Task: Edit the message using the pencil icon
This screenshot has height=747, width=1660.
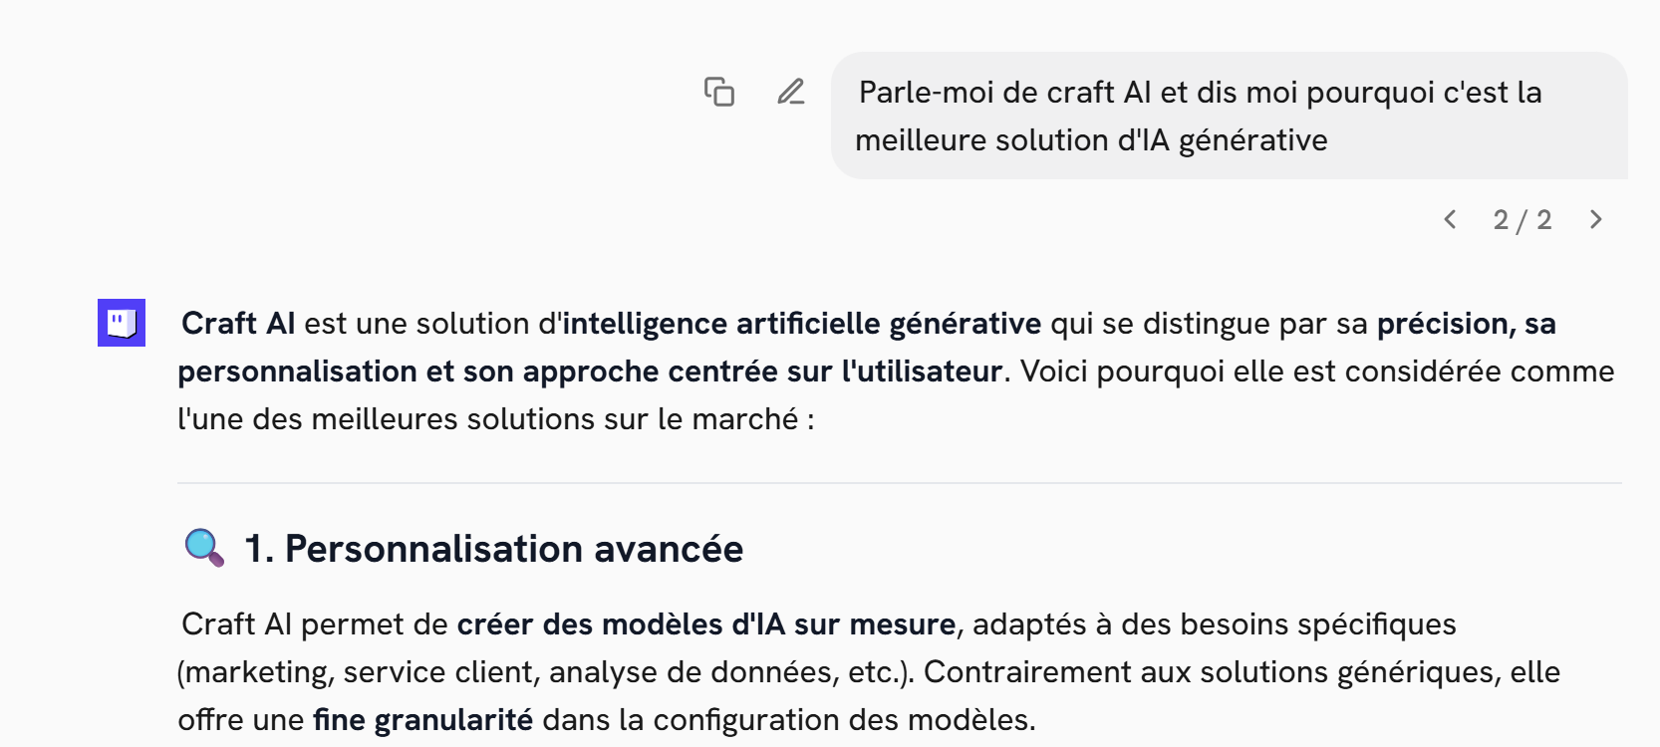Action: point(791,92)
